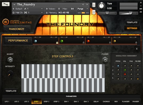Switch to the ENV 3 tab

tap(86, 102)
